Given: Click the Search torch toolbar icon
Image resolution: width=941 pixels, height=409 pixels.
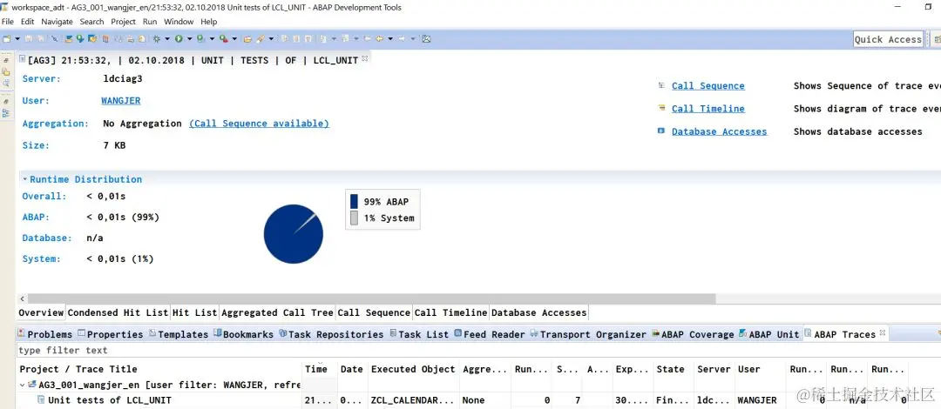Looking at the screenshot, I should tap(261, 39).
